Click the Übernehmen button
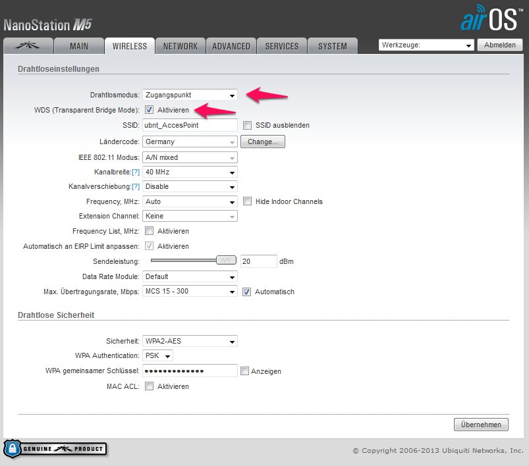 click(481, 425)
